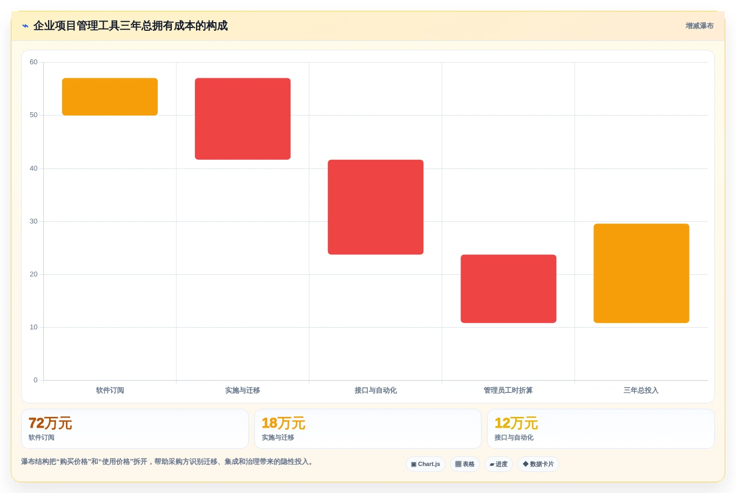Image resolution: width=736 pixels, height=493 pixels.
Task: Click the 进度 tag chip
Action: click(x=498, y=464)
